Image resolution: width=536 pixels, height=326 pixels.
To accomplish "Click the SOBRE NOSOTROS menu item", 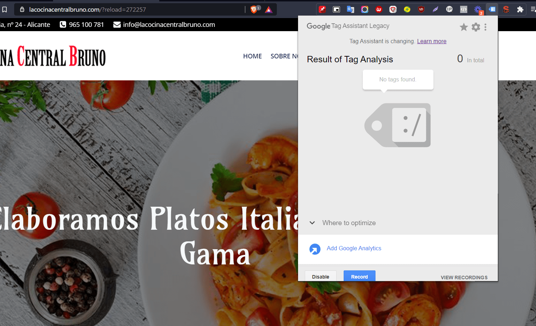I will [x=284, y=56].
